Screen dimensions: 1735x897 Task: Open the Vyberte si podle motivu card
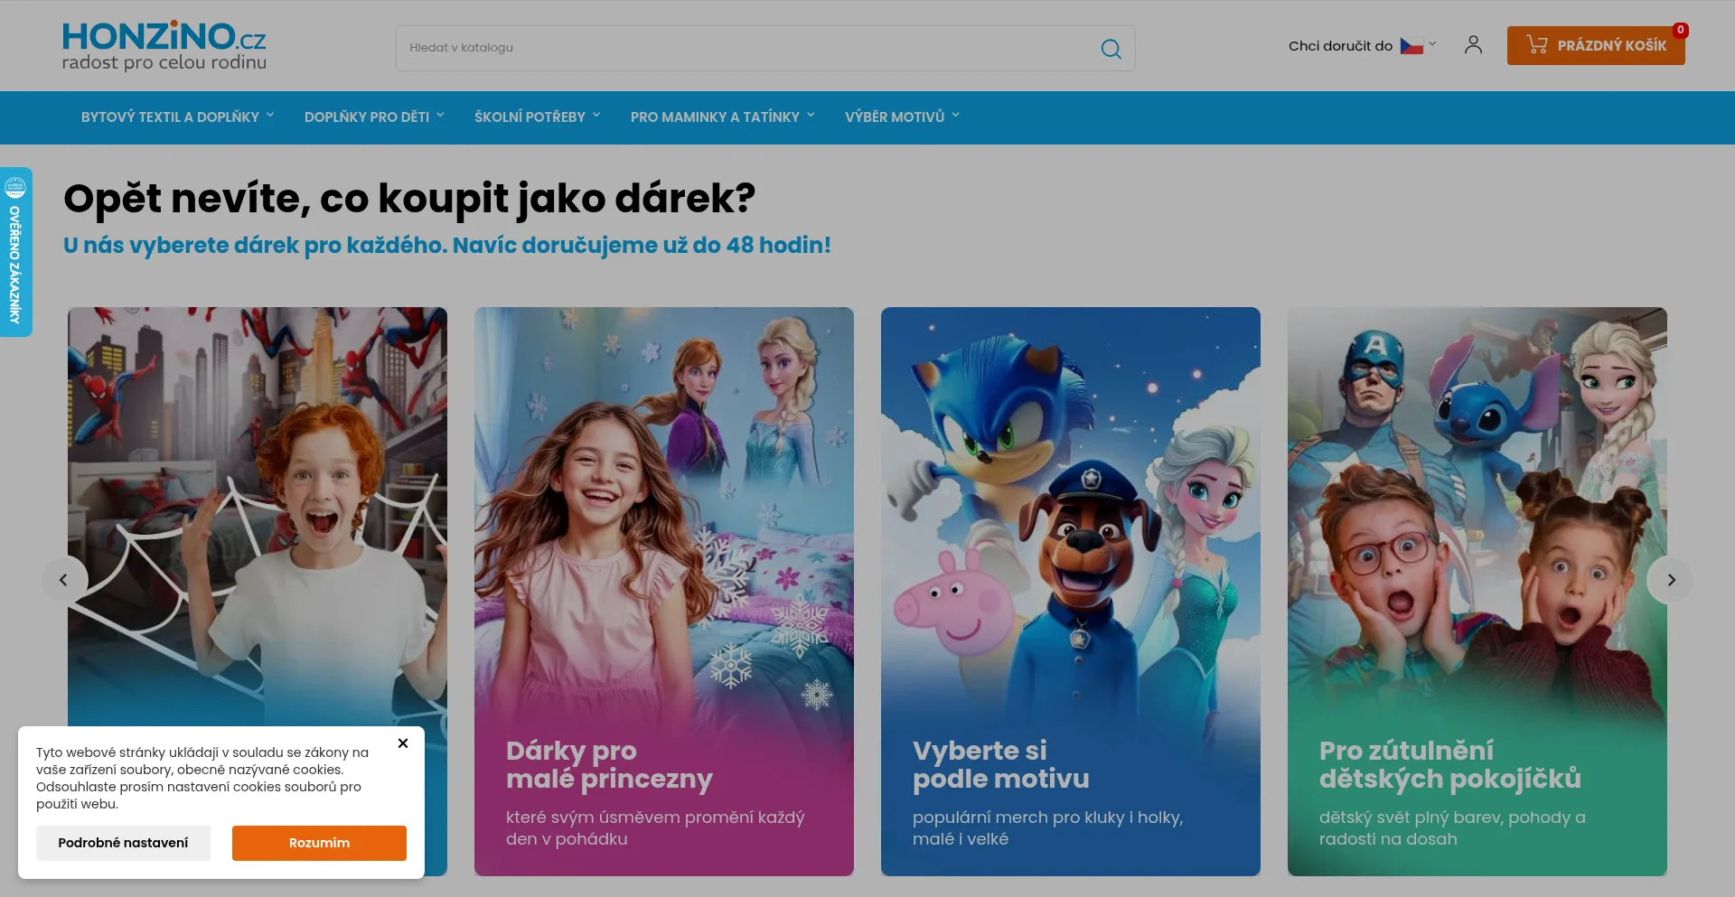(1071, 592)
